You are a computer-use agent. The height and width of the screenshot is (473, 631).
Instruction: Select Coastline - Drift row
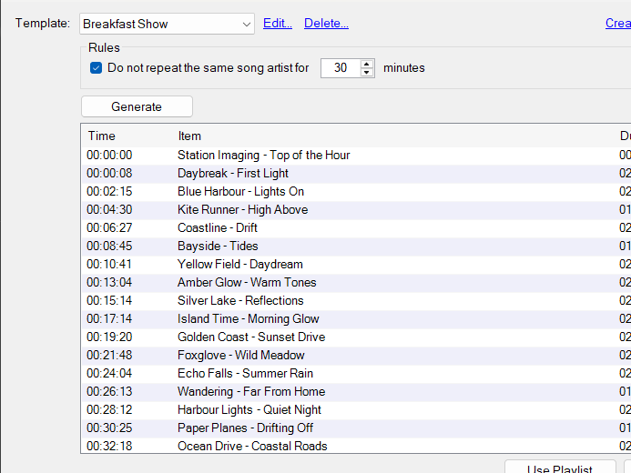[x=356, y=228]
